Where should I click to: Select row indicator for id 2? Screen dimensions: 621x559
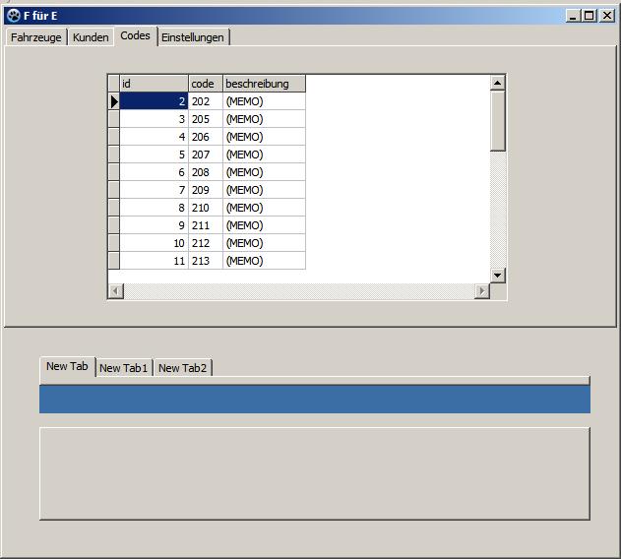(113, 101)
